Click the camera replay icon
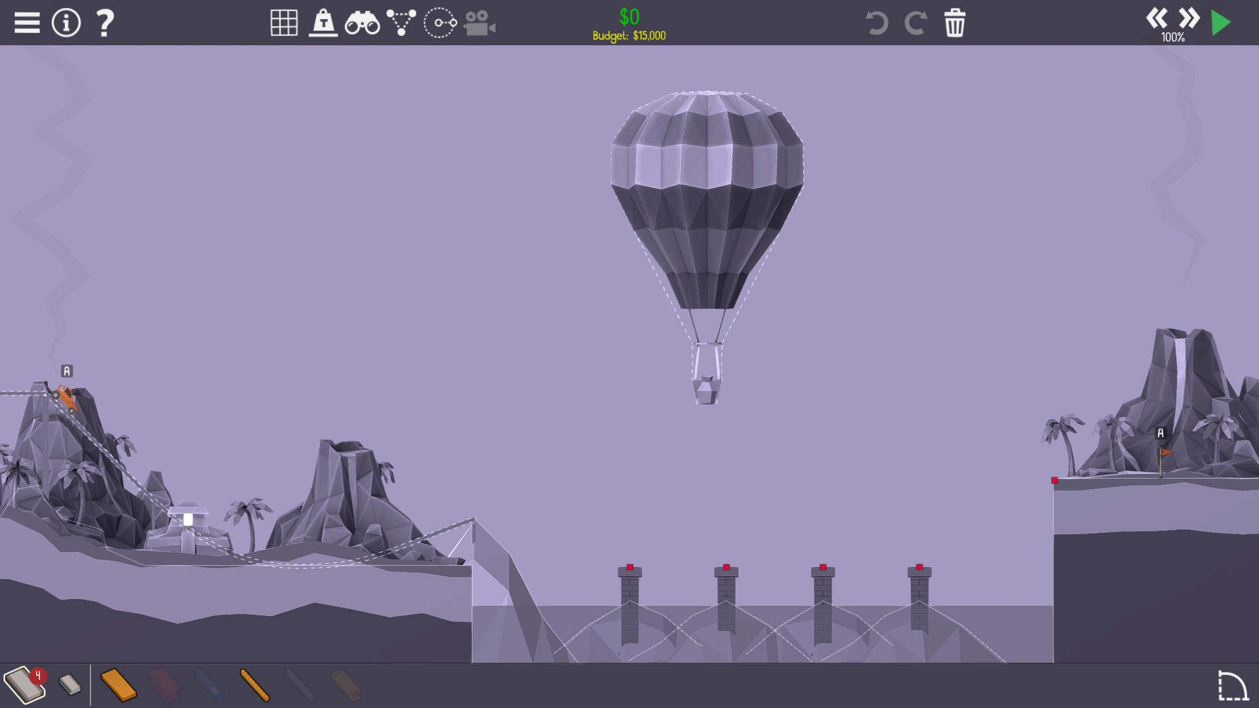Image resolution: width=1259 pixels, height=708 pixels. point(479,24)
